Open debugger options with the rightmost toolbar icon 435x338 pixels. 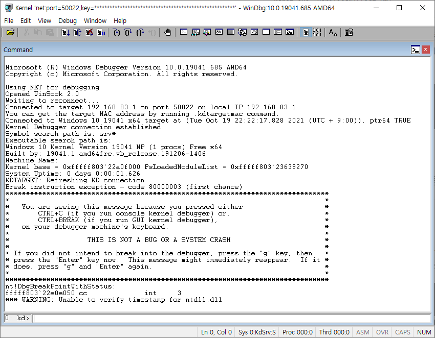(350, 32)
